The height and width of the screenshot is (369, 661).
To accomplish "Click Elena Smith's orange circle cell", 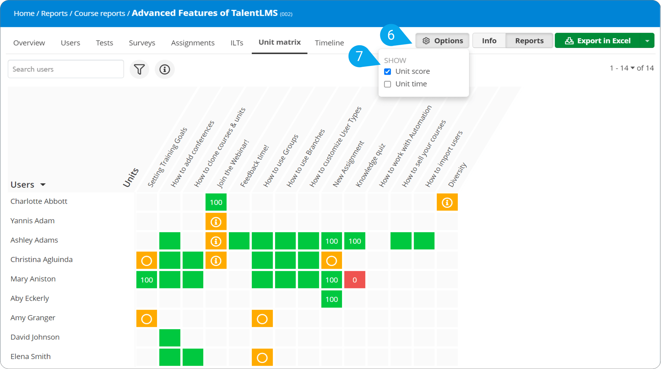I will point(262,357).
